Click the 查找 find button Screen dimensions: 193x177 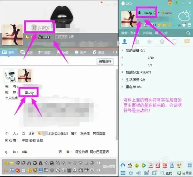(x=166, y=173)
